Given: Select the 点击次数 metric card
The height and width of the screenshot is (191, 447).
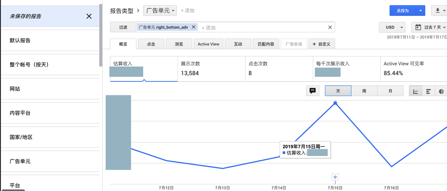Looking at the screenshot, I should point(279,69).
